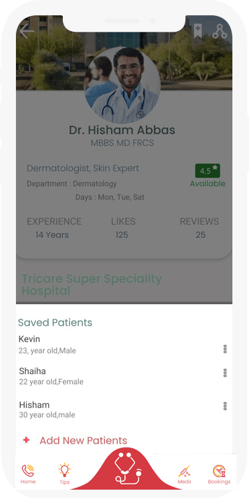Tap the back arrow icon
The height and width of the screenshot is (498, 249).
coord(27,31)
